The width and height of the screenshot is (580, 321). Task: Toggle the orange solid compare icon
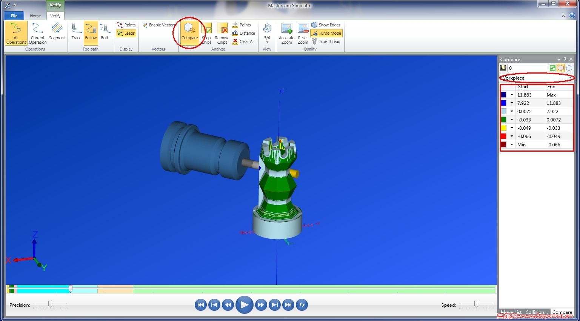(561, 68)
